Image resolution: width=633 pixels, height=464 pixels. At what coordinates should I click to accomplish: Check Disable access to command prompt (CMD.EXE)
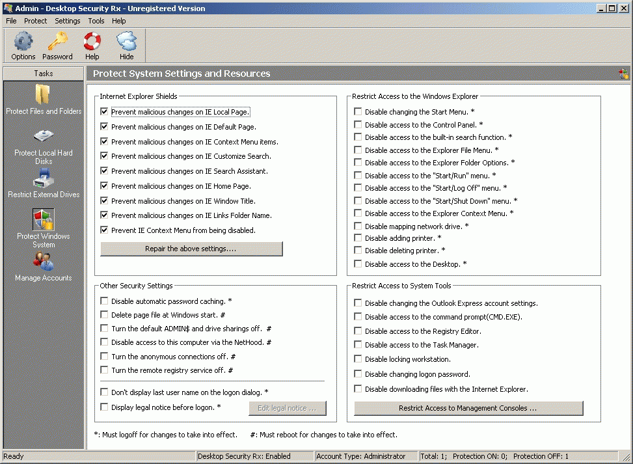(358, 317)
